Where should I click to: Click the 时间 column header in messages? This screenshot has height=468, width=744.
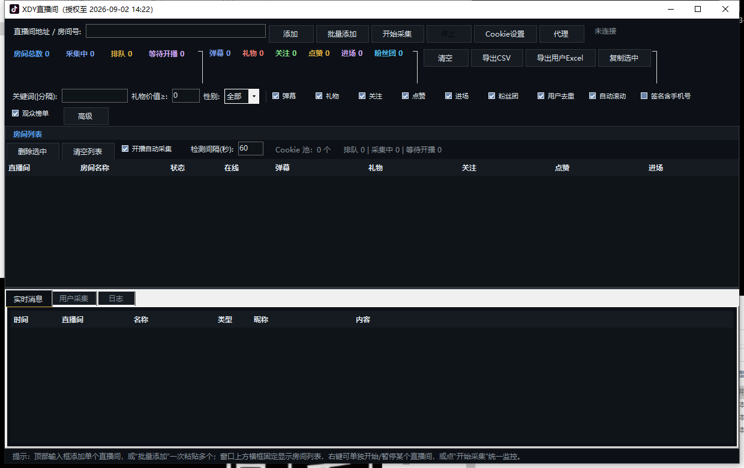tap(21, 320)
